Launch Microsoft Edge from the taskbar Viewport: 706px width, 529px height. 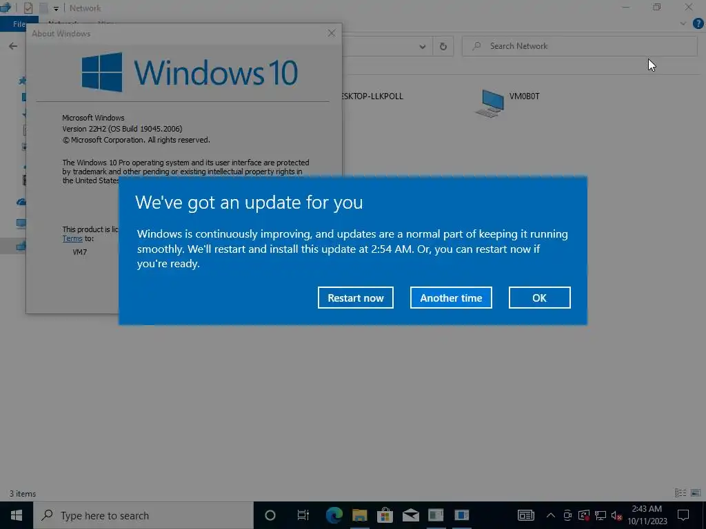click(334, 515)
